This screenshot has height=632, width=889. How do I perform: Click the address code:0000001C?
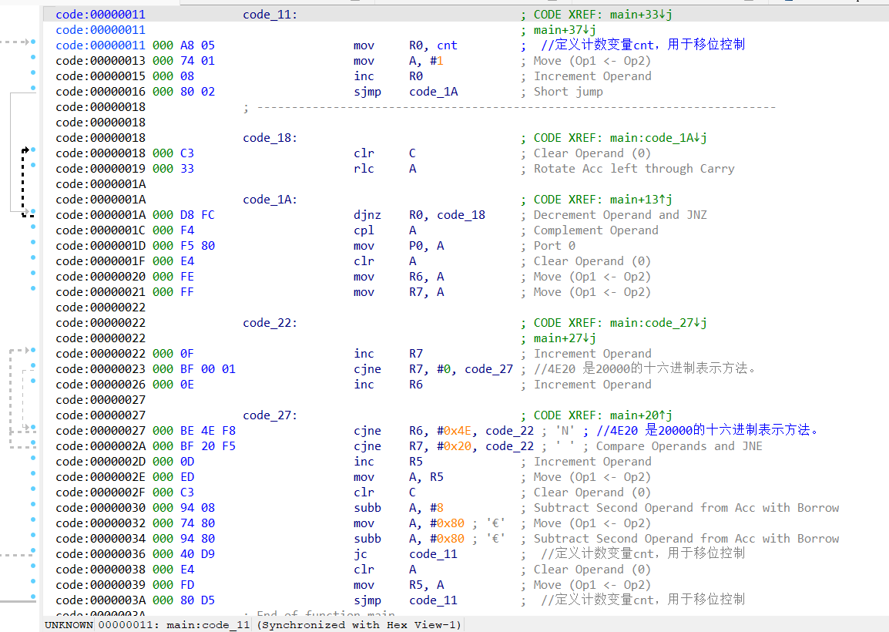pyautogui.click(x=100, y=230)
